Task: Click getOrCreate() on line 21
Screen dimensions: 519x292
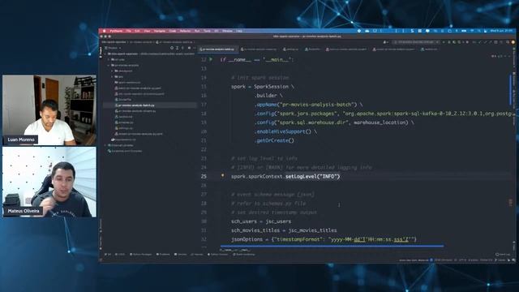Action: [275, 140]
